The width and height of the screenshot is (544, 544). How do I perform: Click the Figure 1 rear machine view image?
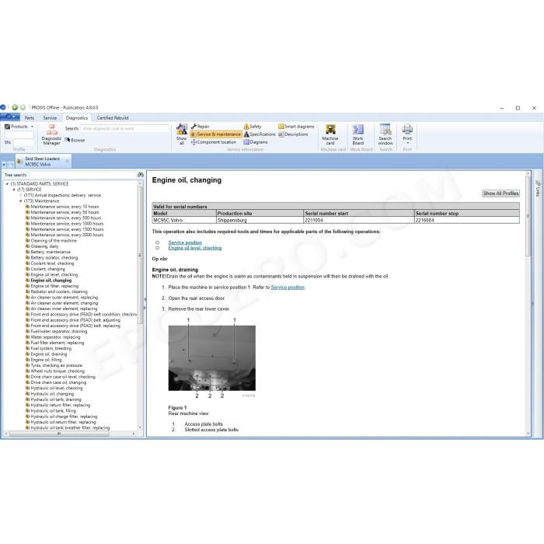click(x=212, y=358)
